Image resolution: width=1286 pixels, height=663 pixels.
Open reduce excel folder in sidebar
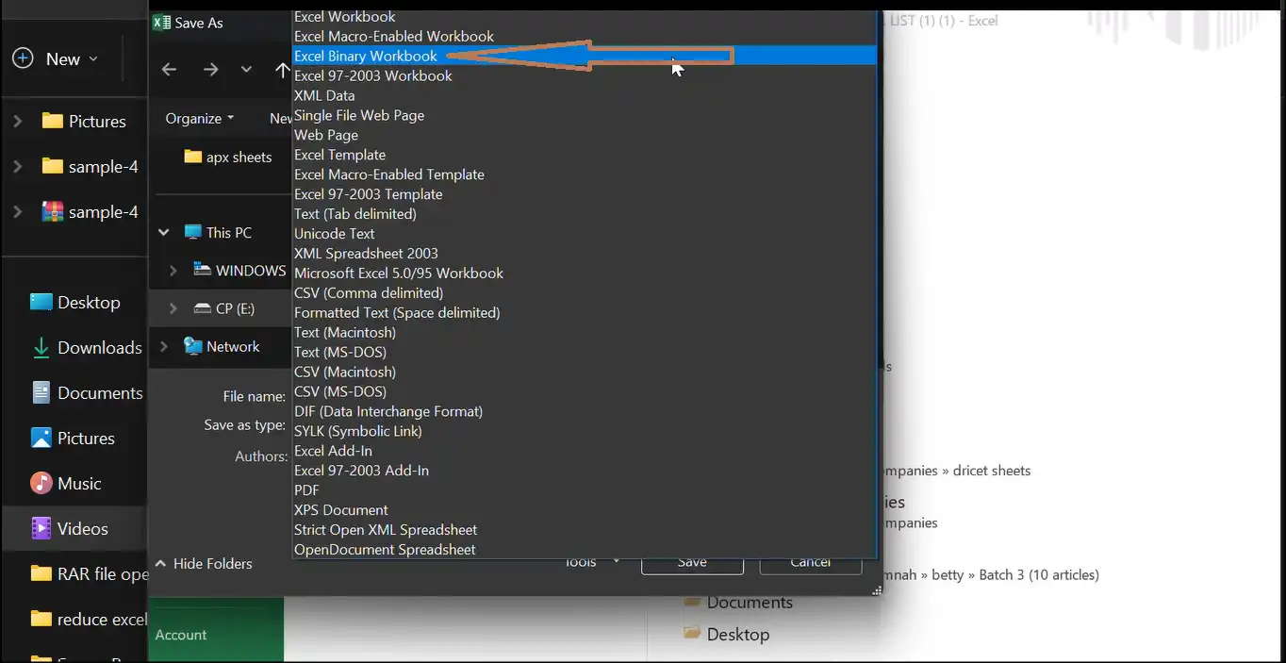(89, 620)
